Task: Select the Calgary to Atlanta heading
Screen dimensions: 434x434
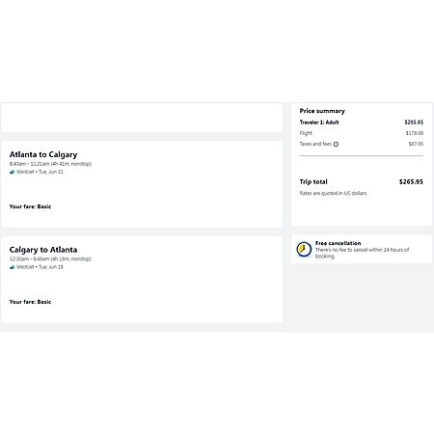Action: click(43, 250)
